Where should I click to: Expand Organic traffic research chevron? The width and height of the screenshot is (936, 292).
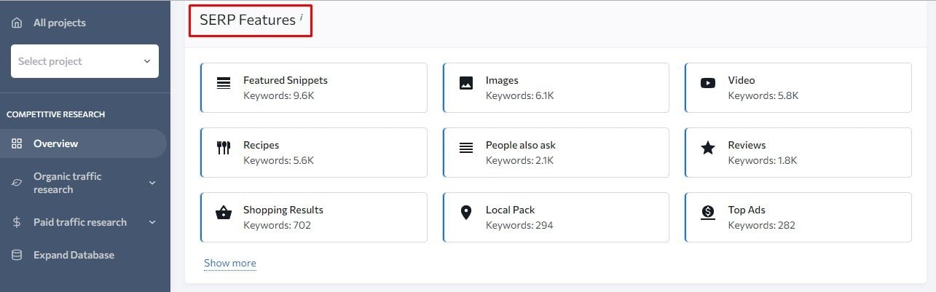click(x=152, y=183)
